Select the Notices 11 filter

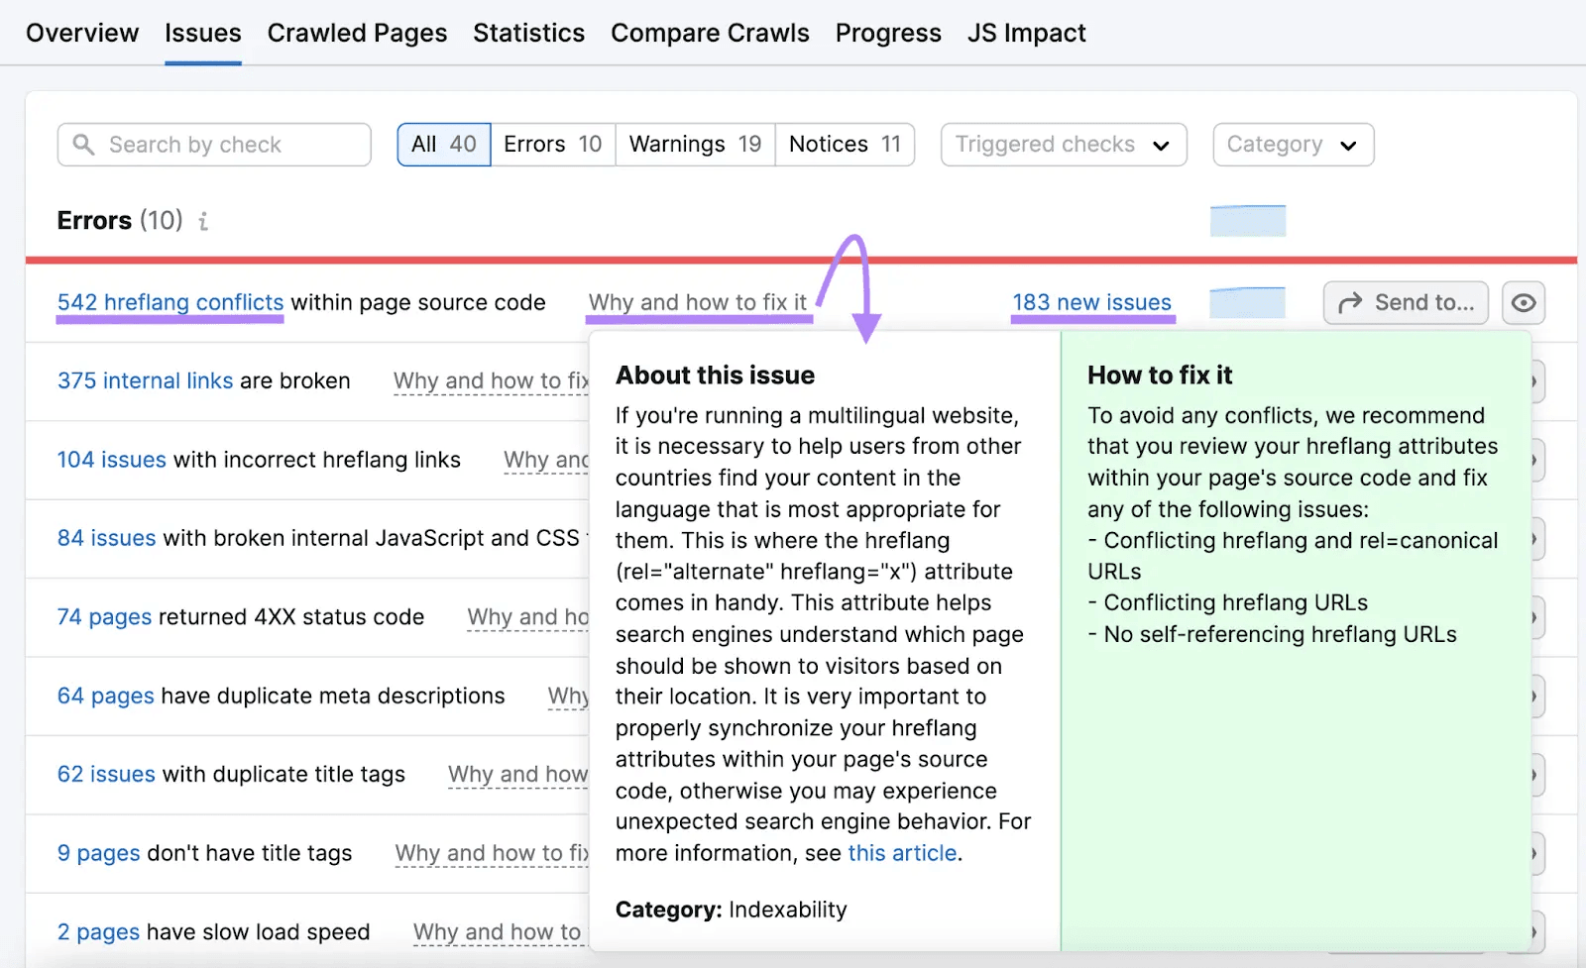click(845, 145)
